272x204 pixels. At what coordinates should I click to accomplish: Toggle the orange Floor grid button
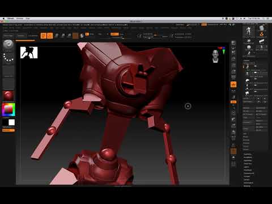click(x=233, y=84)
